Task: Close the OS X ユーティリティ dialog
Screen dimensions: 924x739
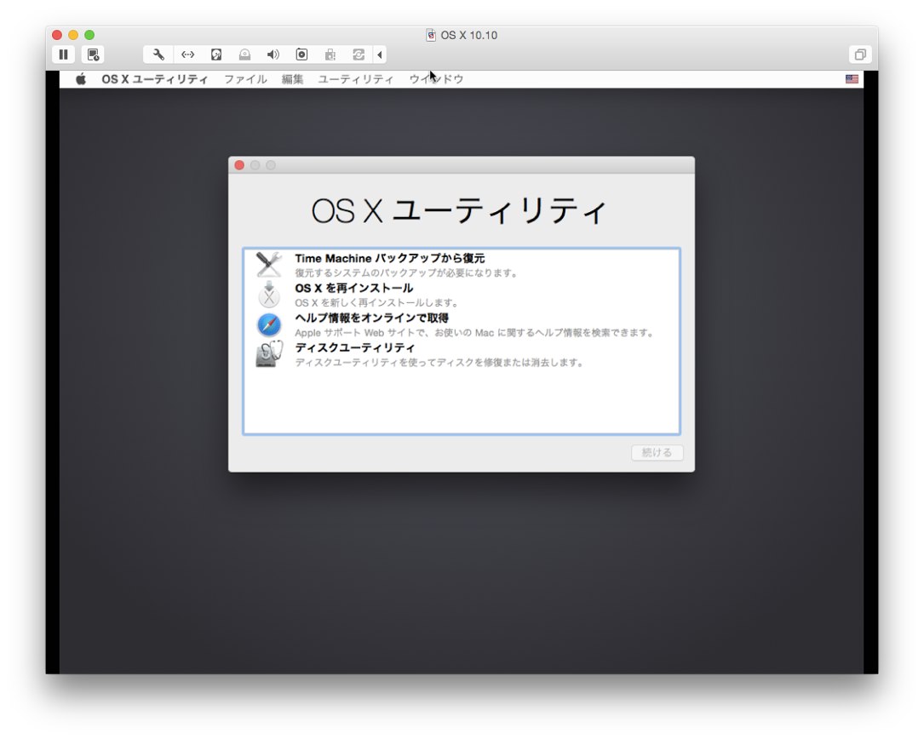Action: (239, 165)
